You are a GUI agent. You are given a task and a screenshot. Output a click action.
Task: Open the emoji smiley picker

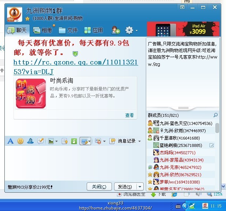pyautogui.click(x=20, y=141)
